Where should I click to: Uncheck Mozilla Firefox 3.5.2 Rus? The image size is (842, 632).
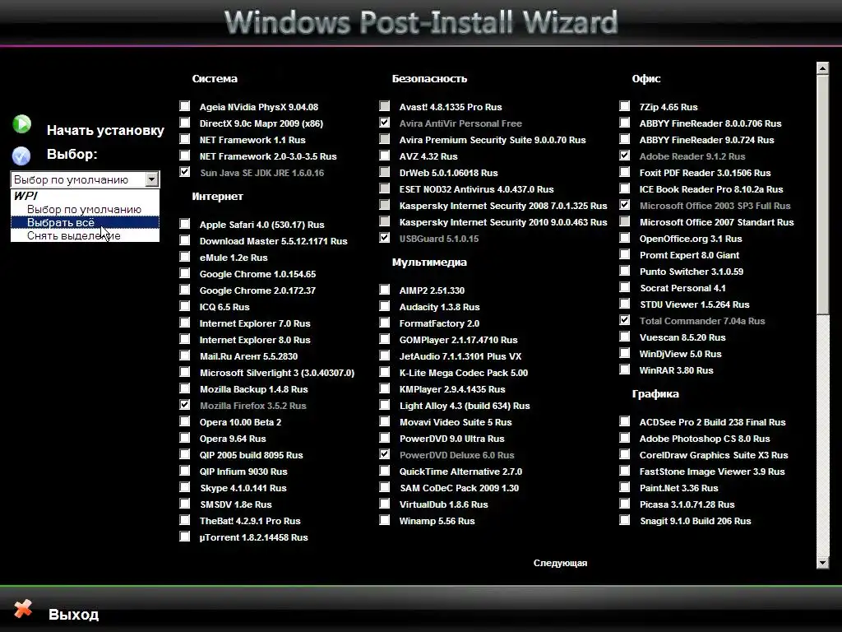[x=185, y=405]
